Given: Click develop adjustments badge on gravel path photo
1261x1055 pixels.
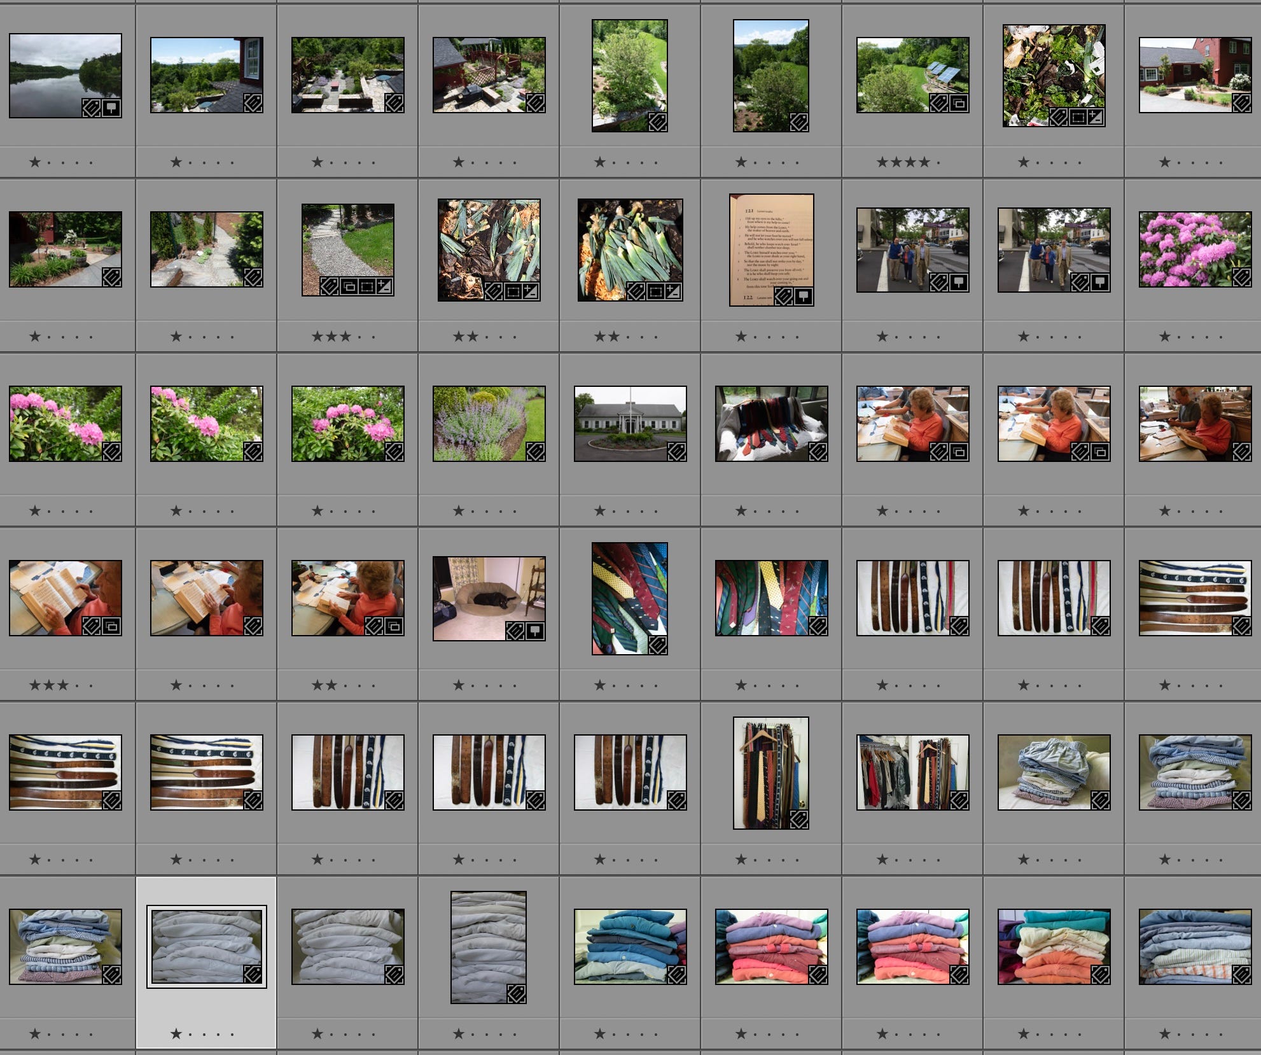Looking at the screenshot, I should click(x=384, y=286).
